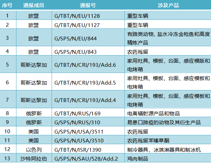This screenshot has height=163, width=211.
Task: Click 欧盟 in row 1
Action: click(34, 16)
